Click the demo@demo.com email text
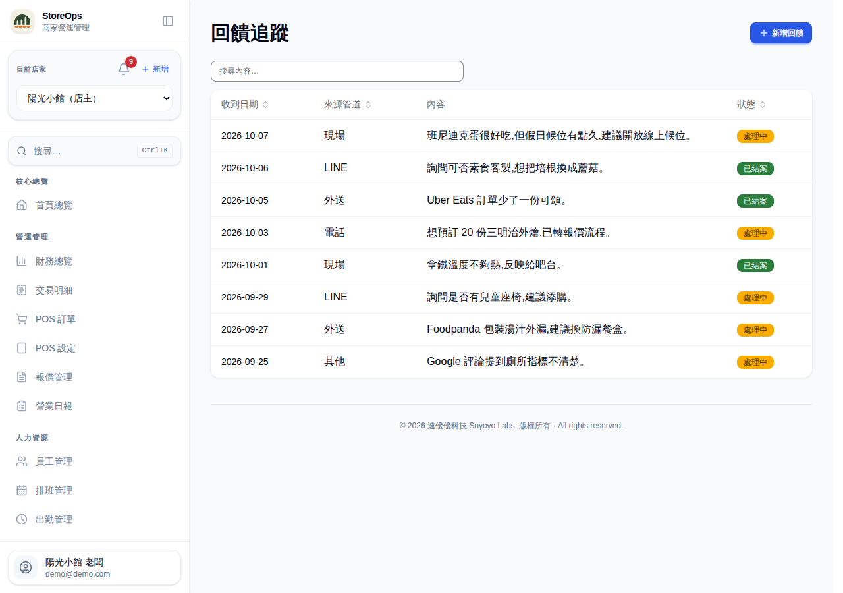 tap(78, 574)
